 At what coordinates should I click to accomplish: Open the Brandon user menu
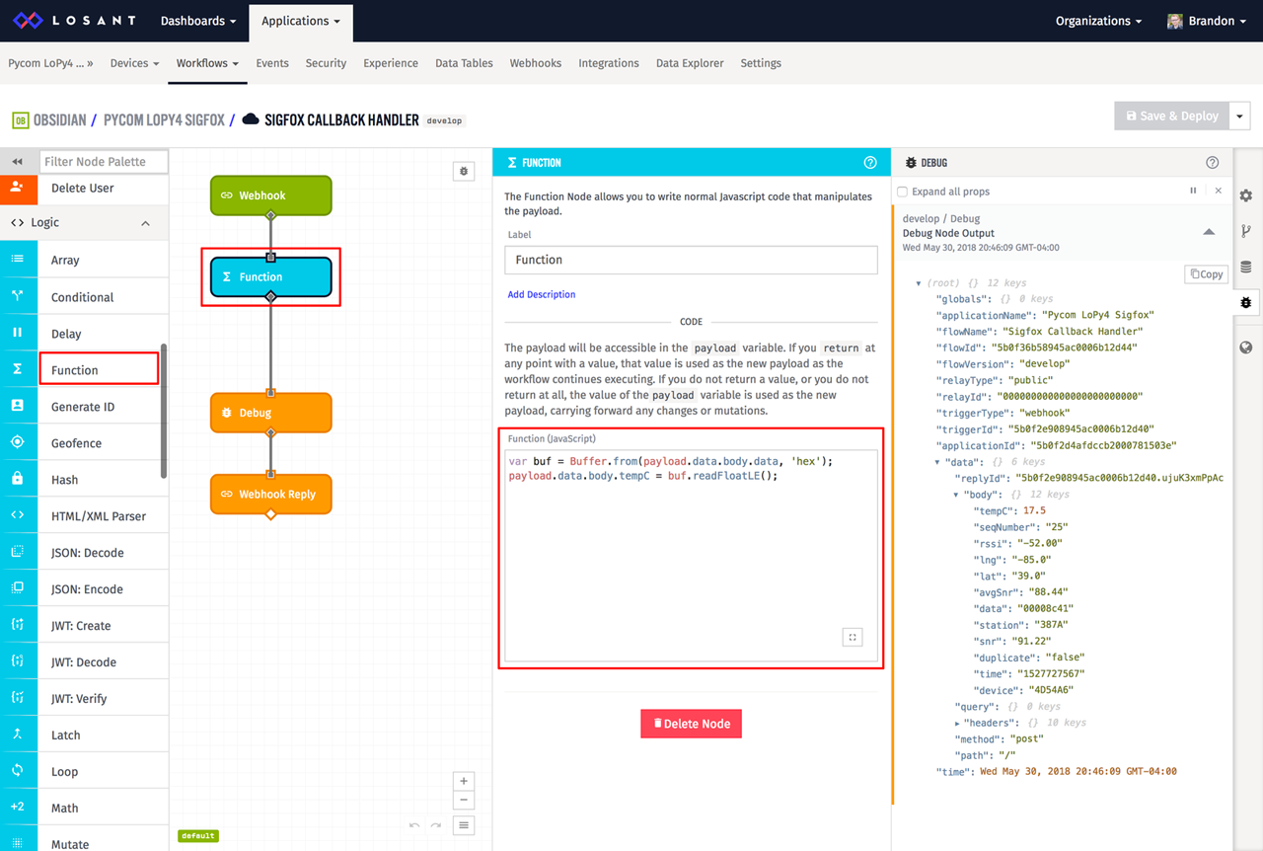pyautogui.click(x=1207, y=21)
